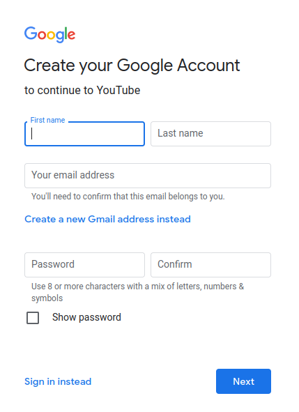Viewport: 299px width, 412px height.
Task: Click the blue Next button
Action: pos(243,381)
